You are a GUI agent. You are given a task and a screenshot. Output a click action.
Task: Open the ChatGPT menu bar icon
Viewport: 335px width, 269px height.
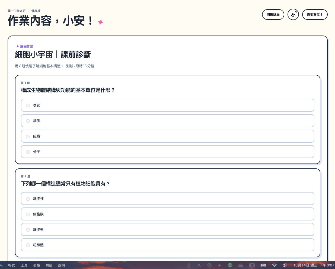click(x=209, y=265)
